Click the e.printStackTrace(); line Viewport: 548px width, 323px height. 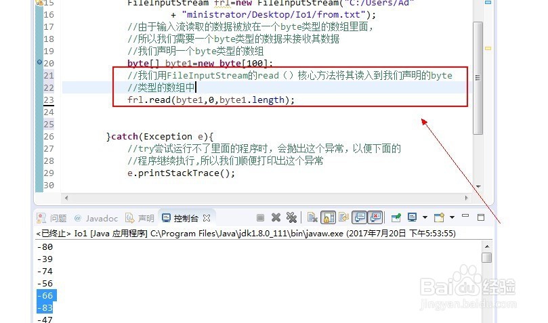pos(181,173)
